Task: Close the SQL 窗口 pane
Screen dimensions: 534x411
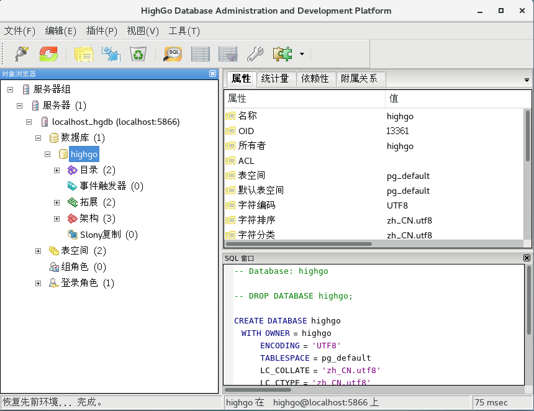Action: click(x=527, y=258)
